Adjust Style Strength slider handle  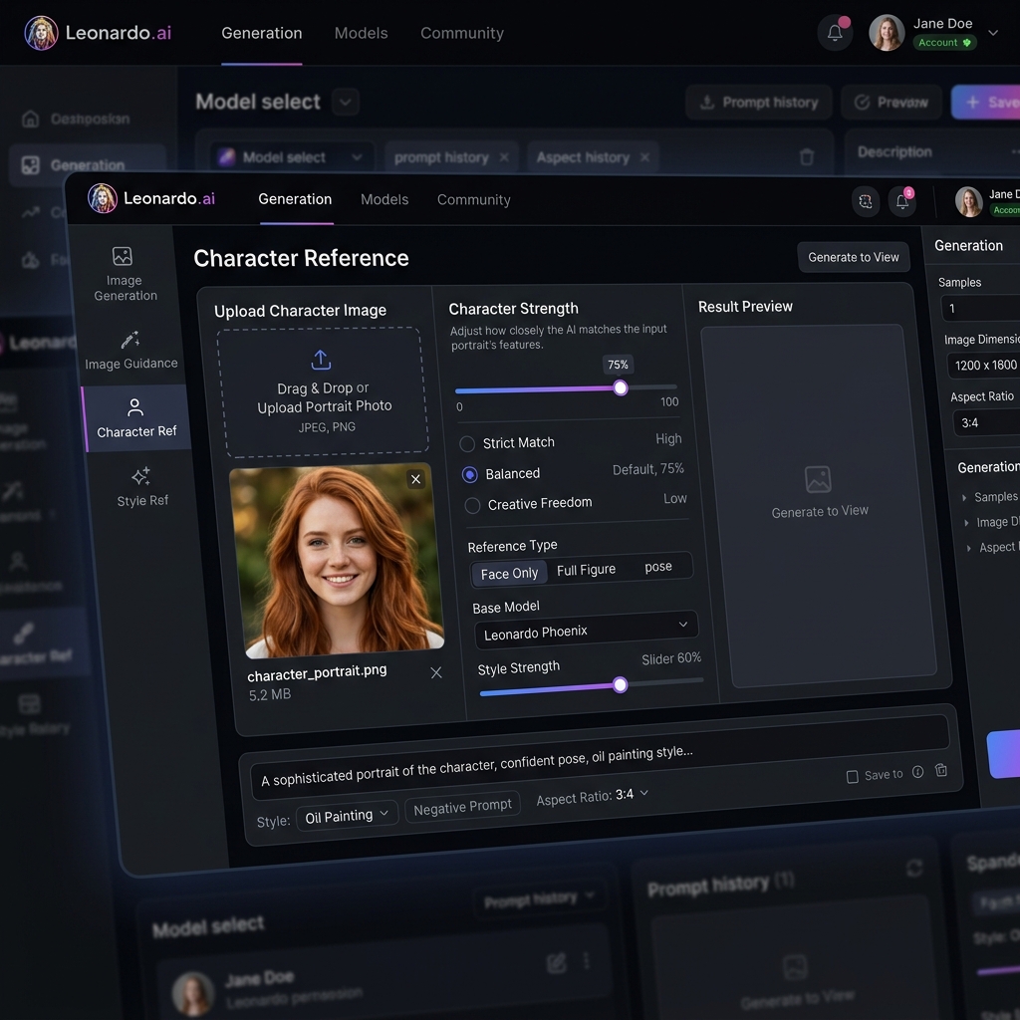pyautogui.click(x=621, y=684)
